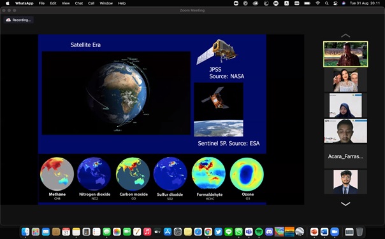Click the Recording indicator in Zoom
This screenshot has width=385, height=239.
tap(18, 20)
